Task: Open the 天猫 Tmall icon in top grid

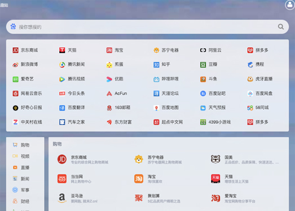Action: click(x=62, y=50)
